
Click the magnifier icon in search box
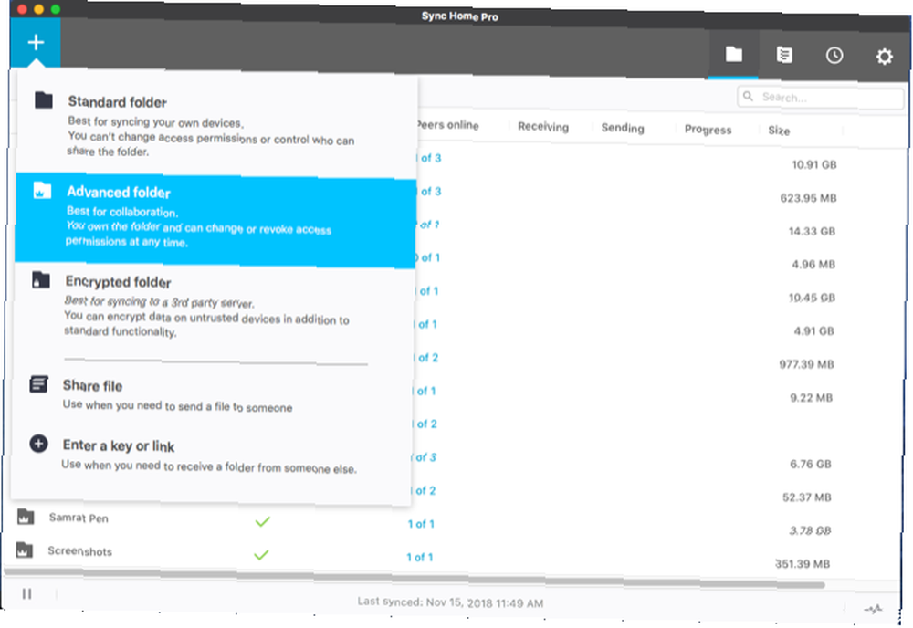[x=749, y=96]
